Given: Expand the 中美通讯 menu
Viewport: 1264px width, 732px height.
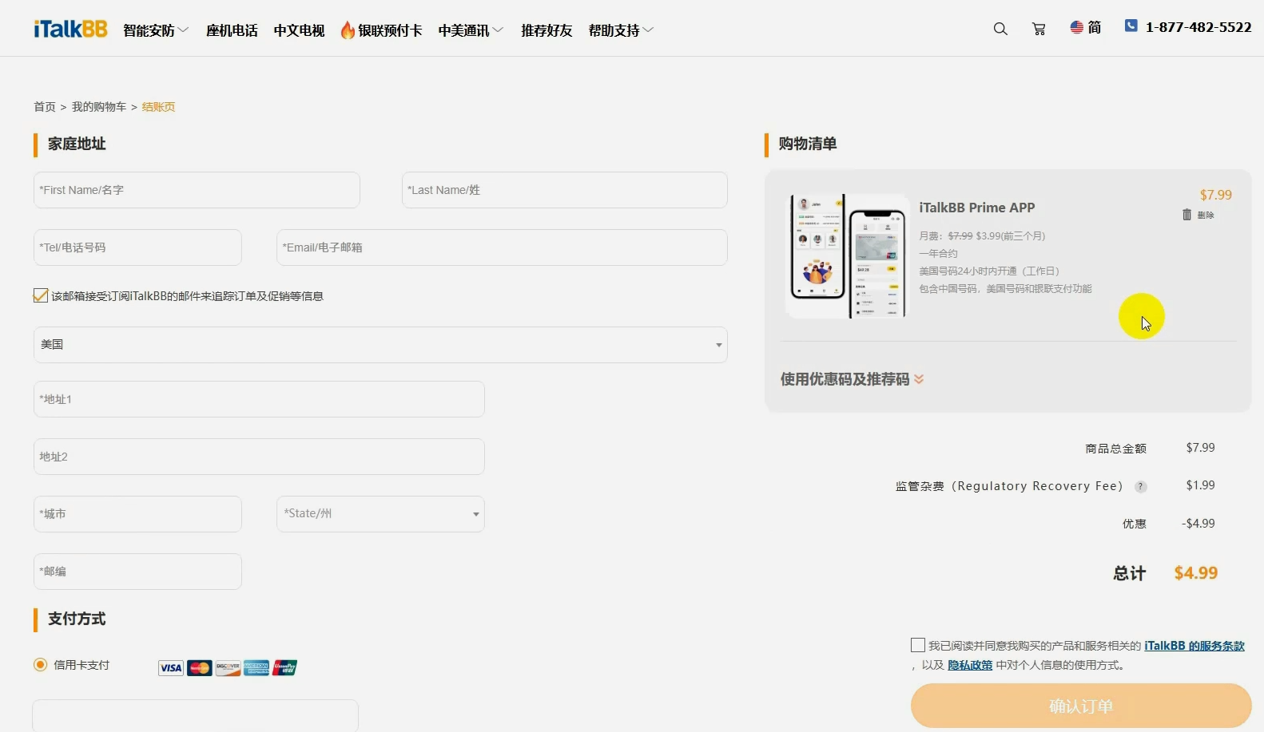Looking at the screenshot, I should (x=471, y=30).
